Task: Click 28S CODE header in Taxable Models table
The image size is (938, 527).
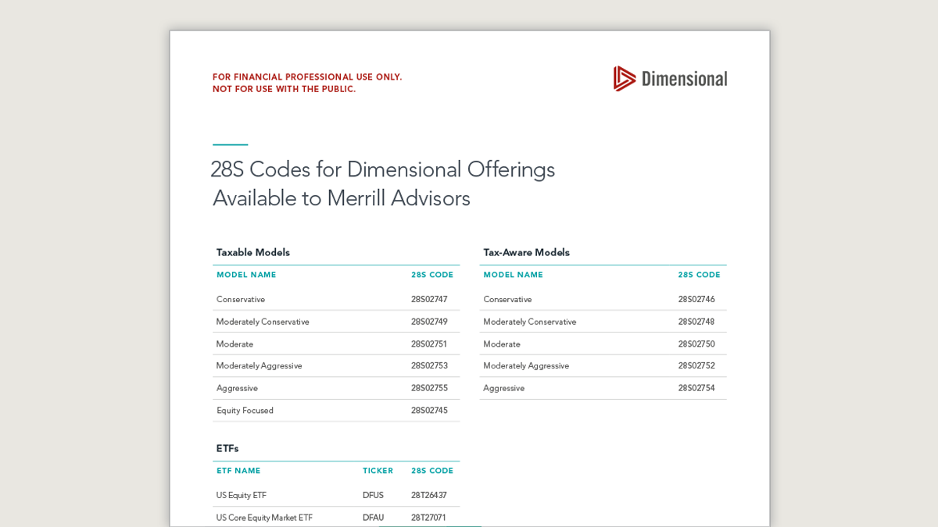Action: (x=432, y=275)
